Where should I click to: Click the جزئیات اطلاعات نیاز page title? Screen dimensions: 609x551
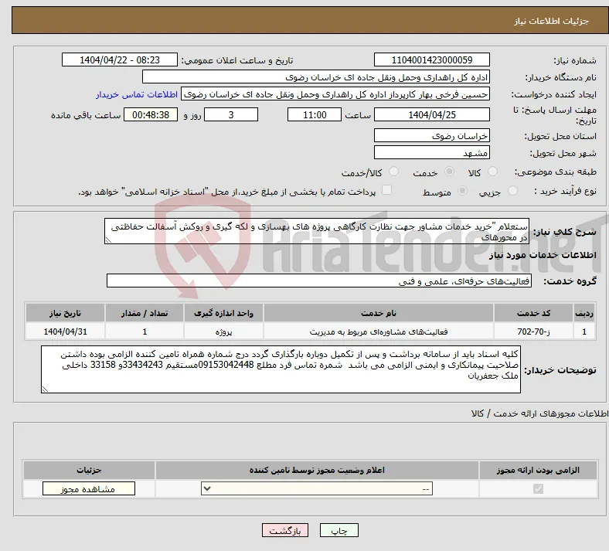point(552,21)
